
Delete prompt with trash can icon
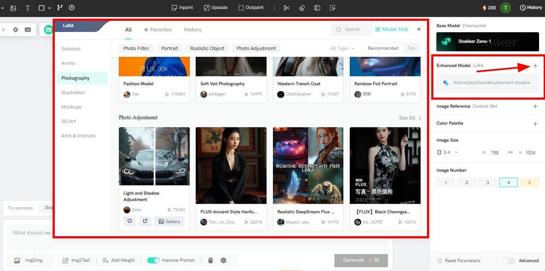click(x=210, y=260)
